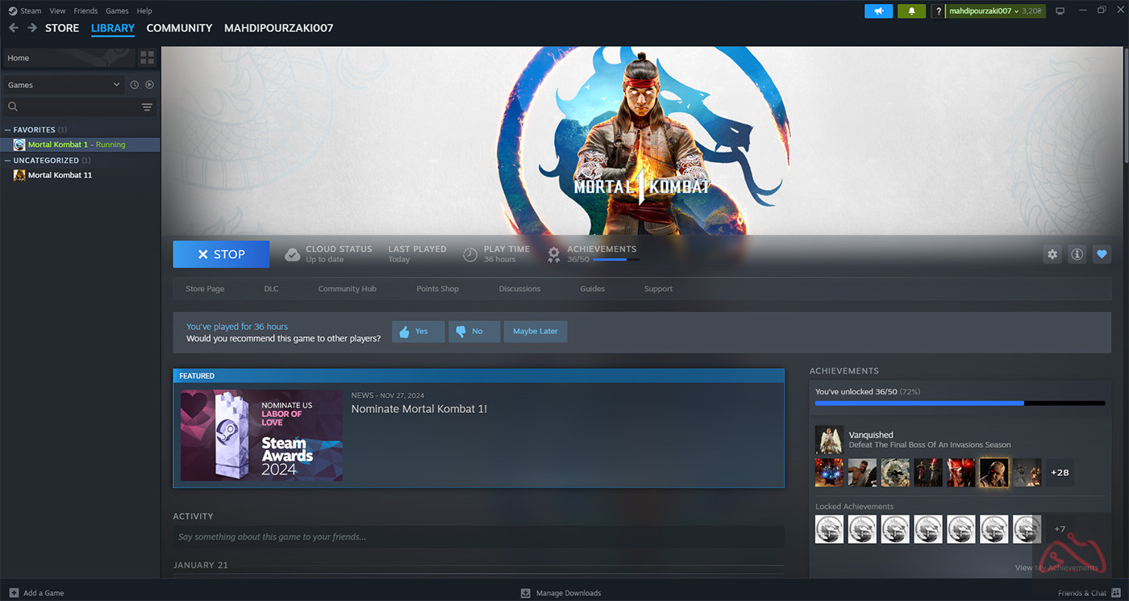Image resolution: width=1129 pixels, height=601 pixels.
Task: Open the notifications bell icon
Action: pos(911,11)
